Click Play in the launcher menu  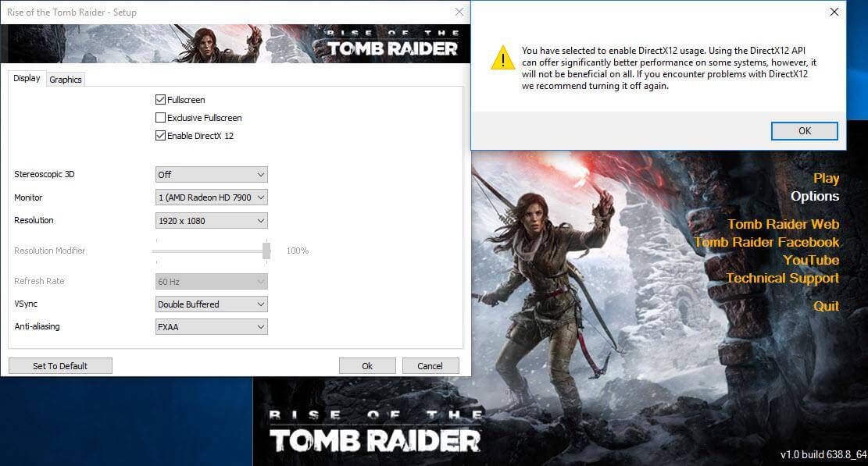826,179
